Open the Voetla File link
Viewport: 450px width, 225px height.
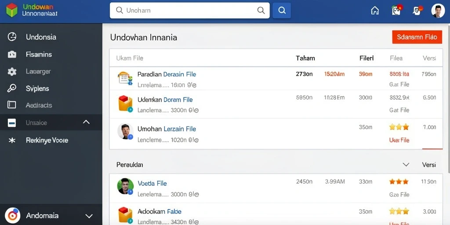tap(152, 183)
